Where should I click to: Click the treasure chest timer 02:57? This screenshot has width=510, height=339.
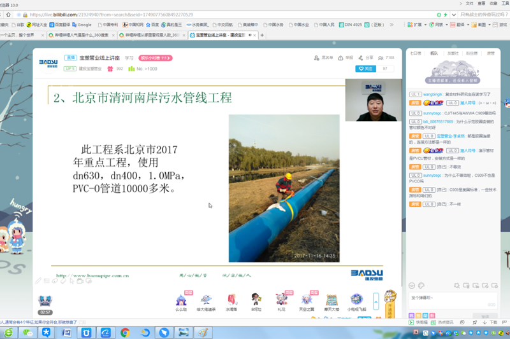click(45, 305)
